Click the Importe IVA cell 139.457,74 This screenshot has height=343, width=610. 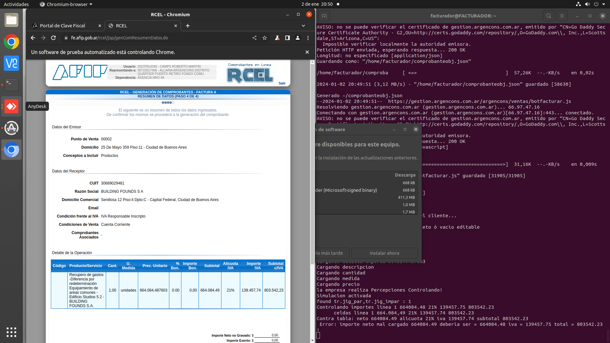(251, 290)
